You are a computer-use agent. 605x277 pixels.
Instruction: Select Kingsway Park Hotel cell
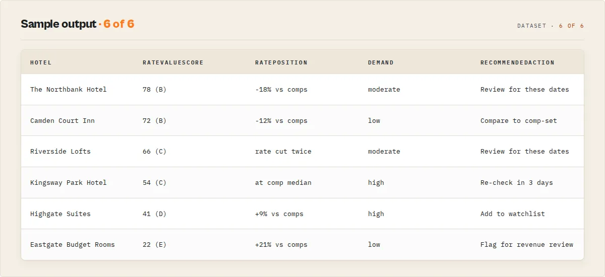pos(69,183)
